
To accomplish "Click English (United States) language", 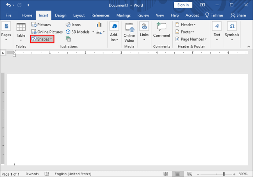I will (73, 174).
